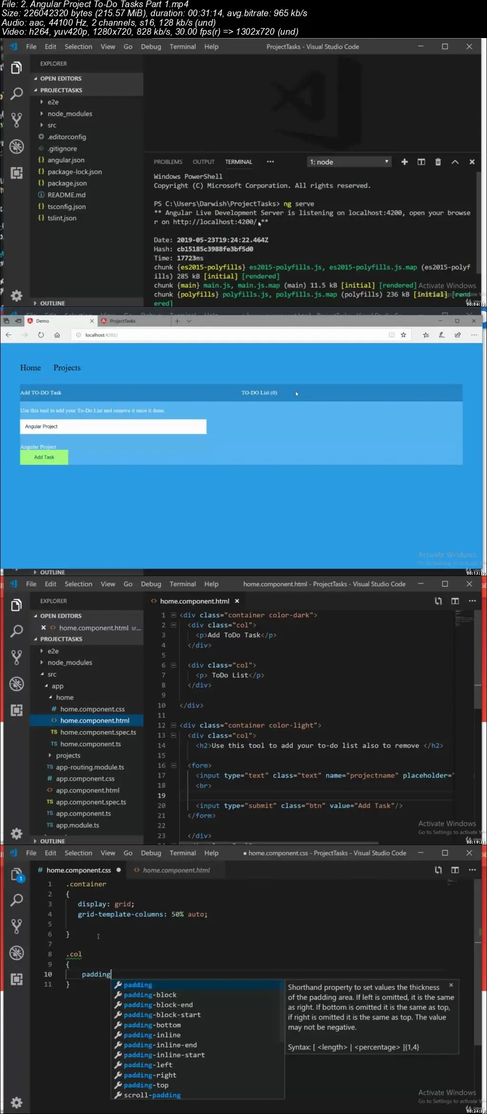This screenshot has height=1114, width=487.
Task: Open Extensions view in the home.component.css frame
Action: tap(17, 979)
